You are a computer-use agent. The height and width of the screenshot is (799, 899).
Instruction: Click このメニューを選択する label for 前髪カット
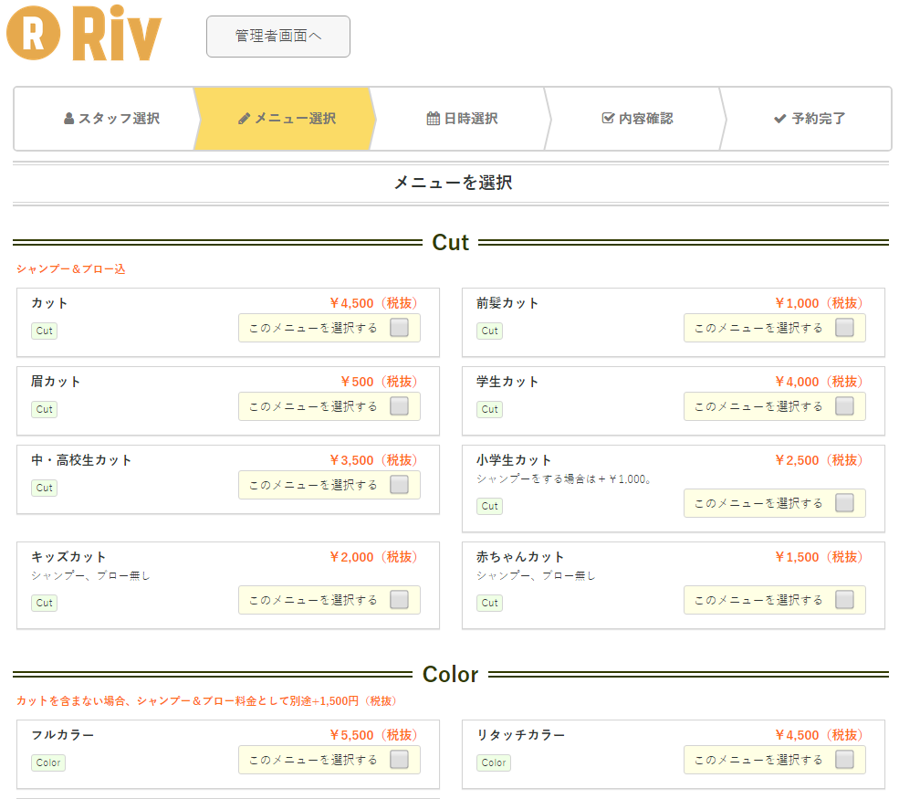(x=758, y=328)
